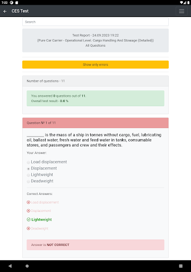Click the Show only errors button
The width and height of the screenshot is (191, 272).
point(95,65)
